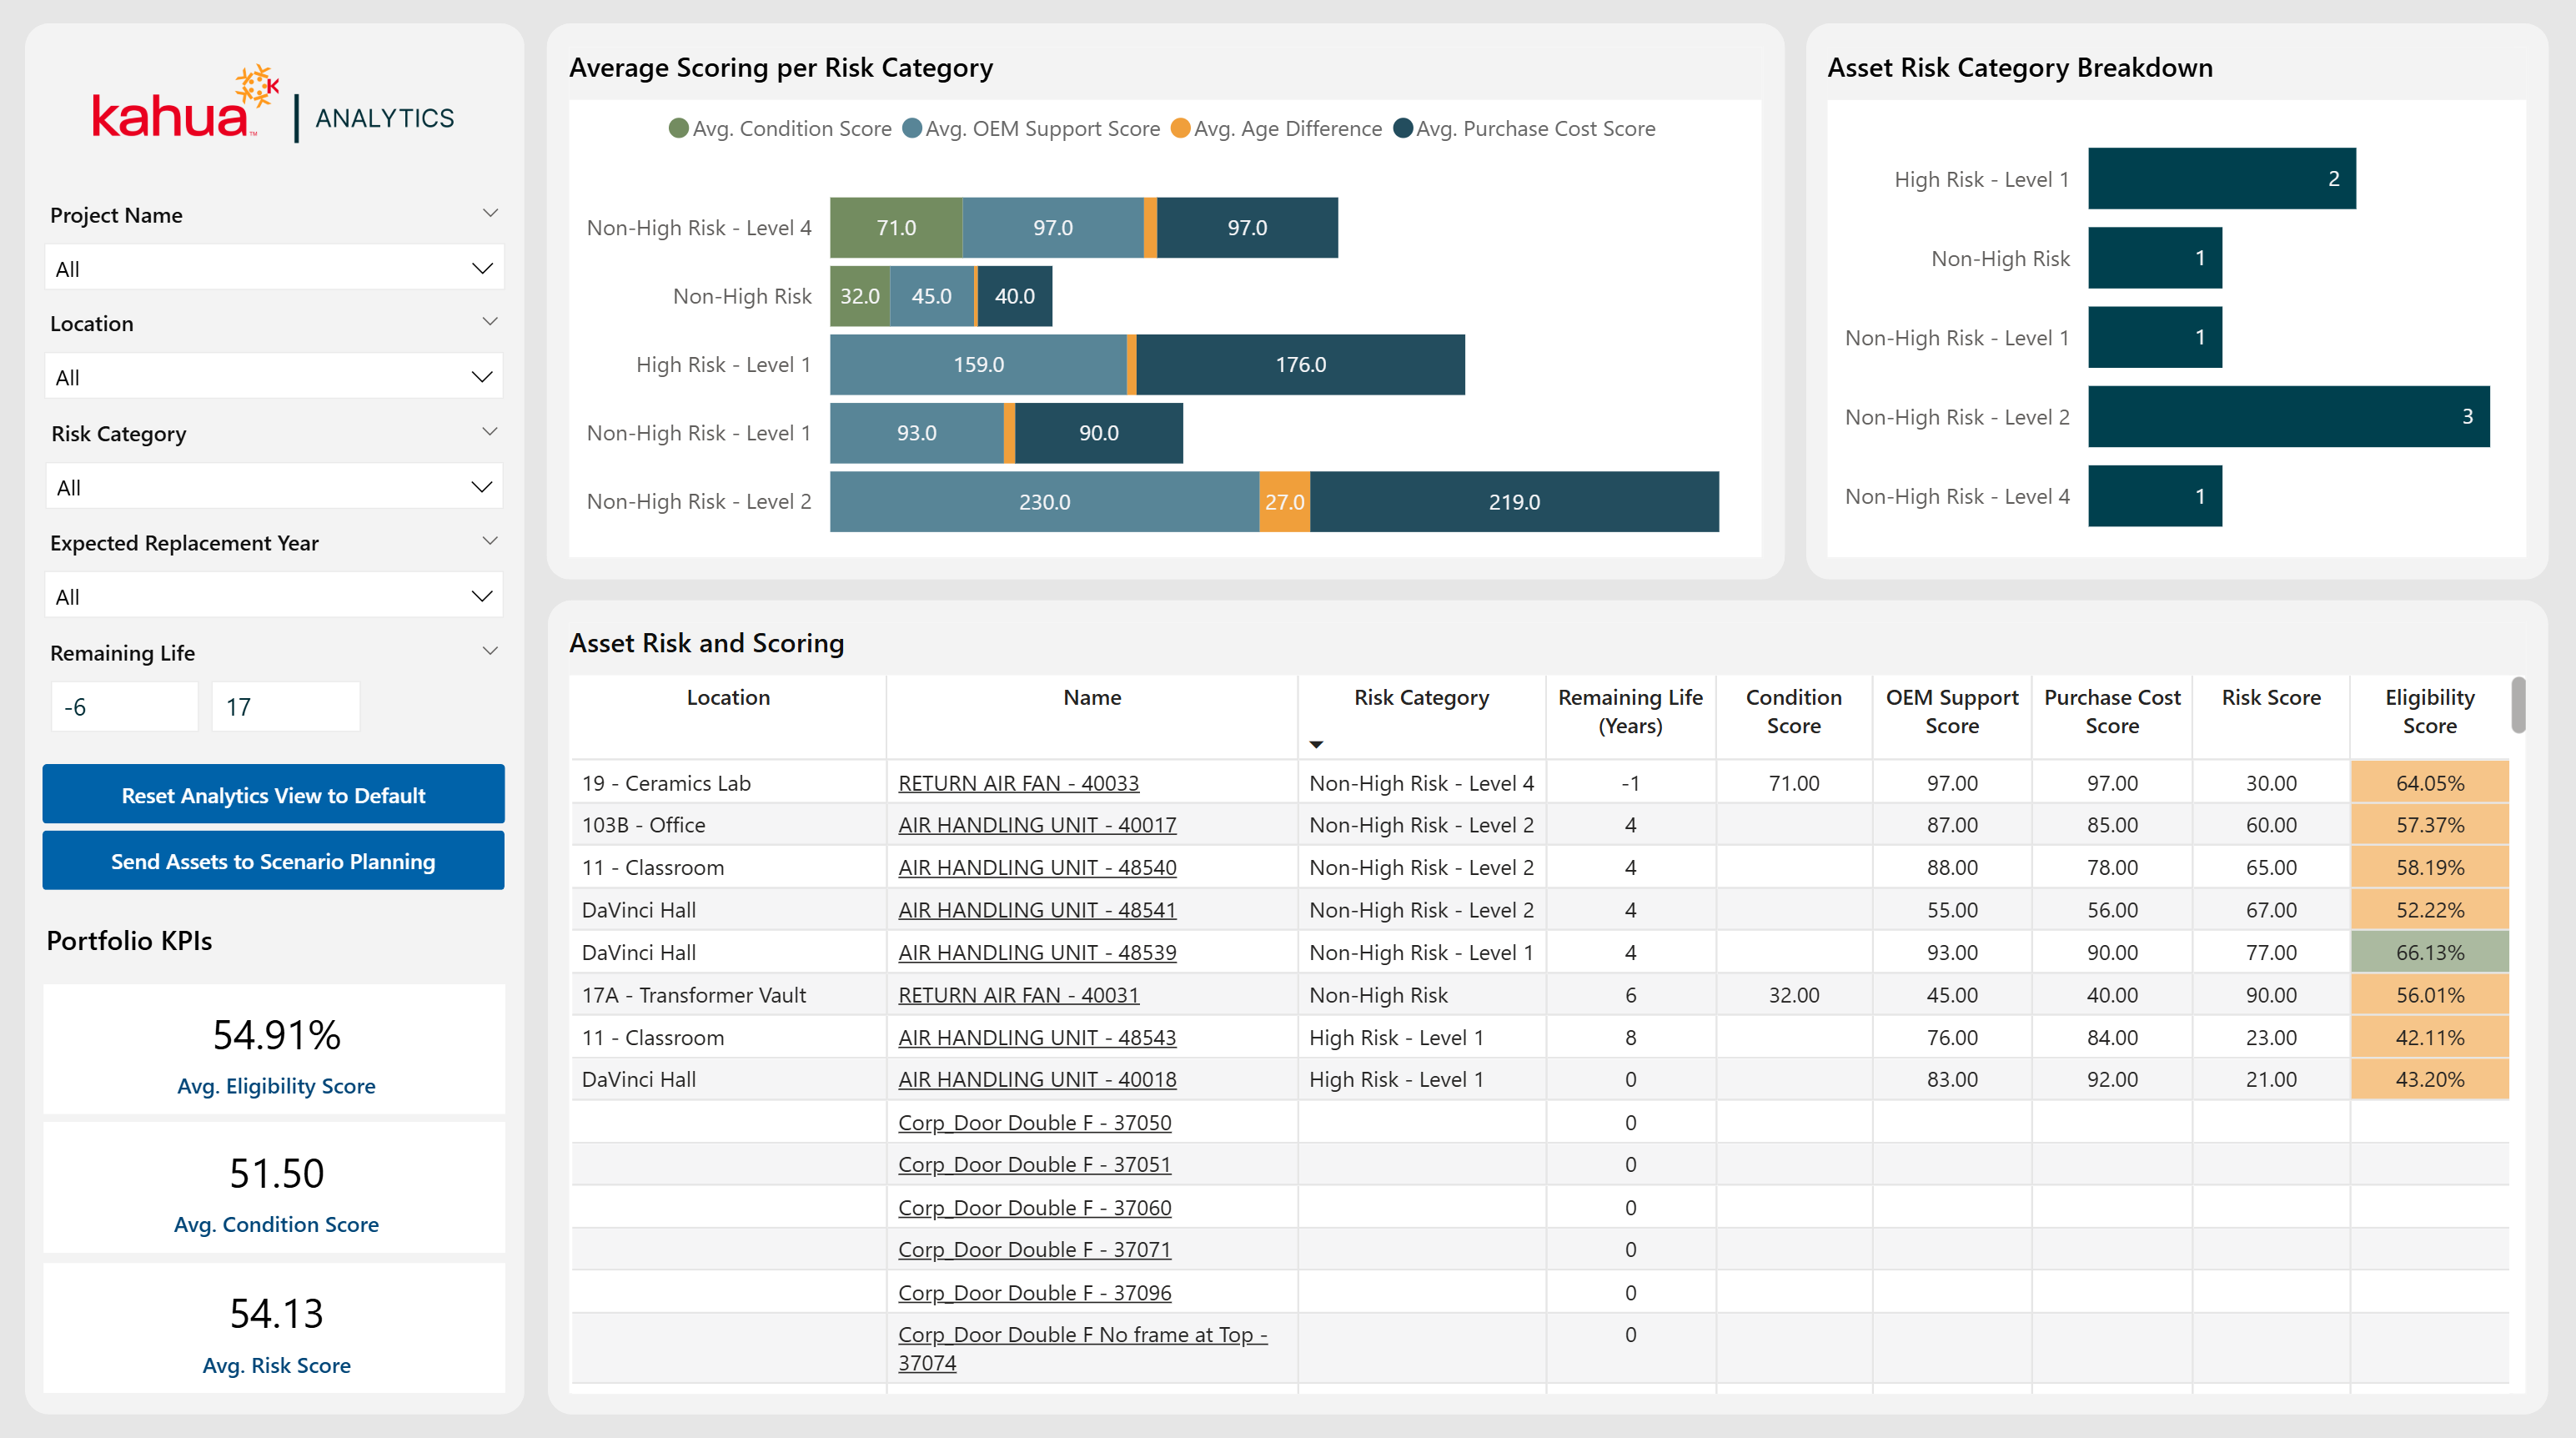
Task: Click the Avg. Purchase Cost Score legend marker
Action: (1402, 129)
